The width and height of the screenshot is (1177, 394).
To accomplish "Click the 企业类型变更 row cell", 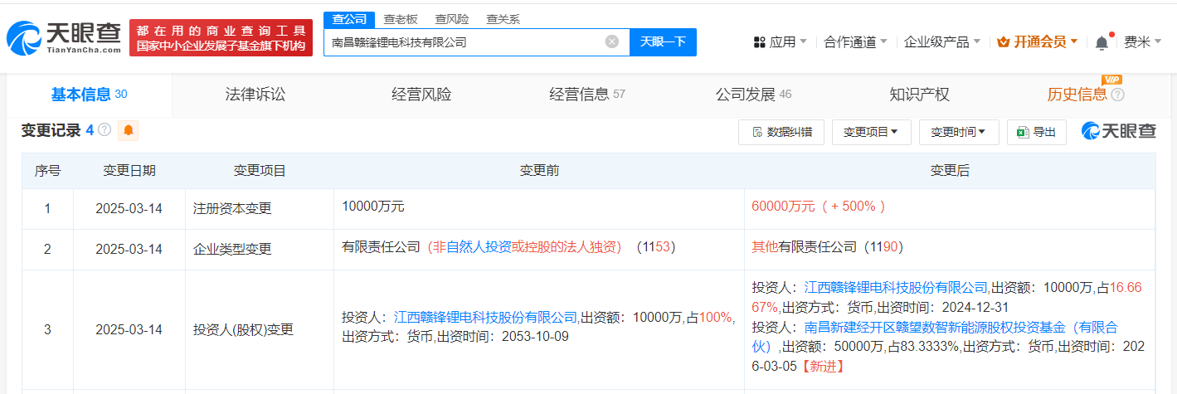I will 260,250.
